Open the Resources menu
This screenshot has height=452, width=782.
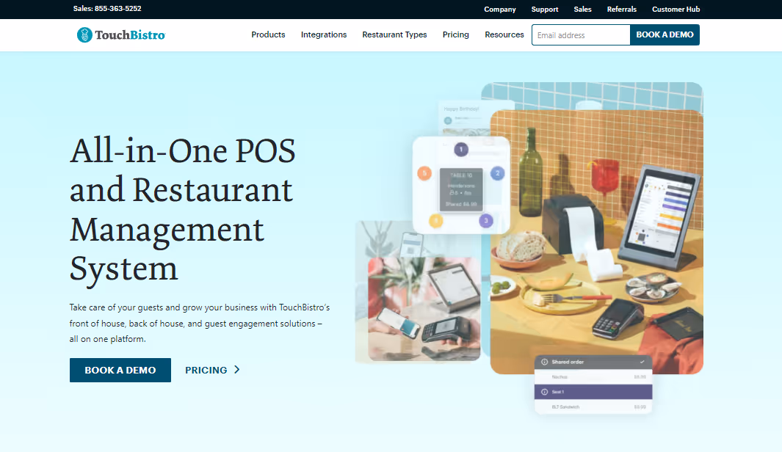[x=504, y=35]
